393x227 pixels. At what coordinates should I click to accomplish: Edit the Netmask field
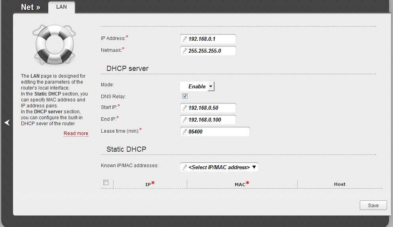(208, 51)
